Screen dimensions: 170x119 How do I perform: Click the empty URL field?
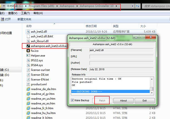coord(122,57)
